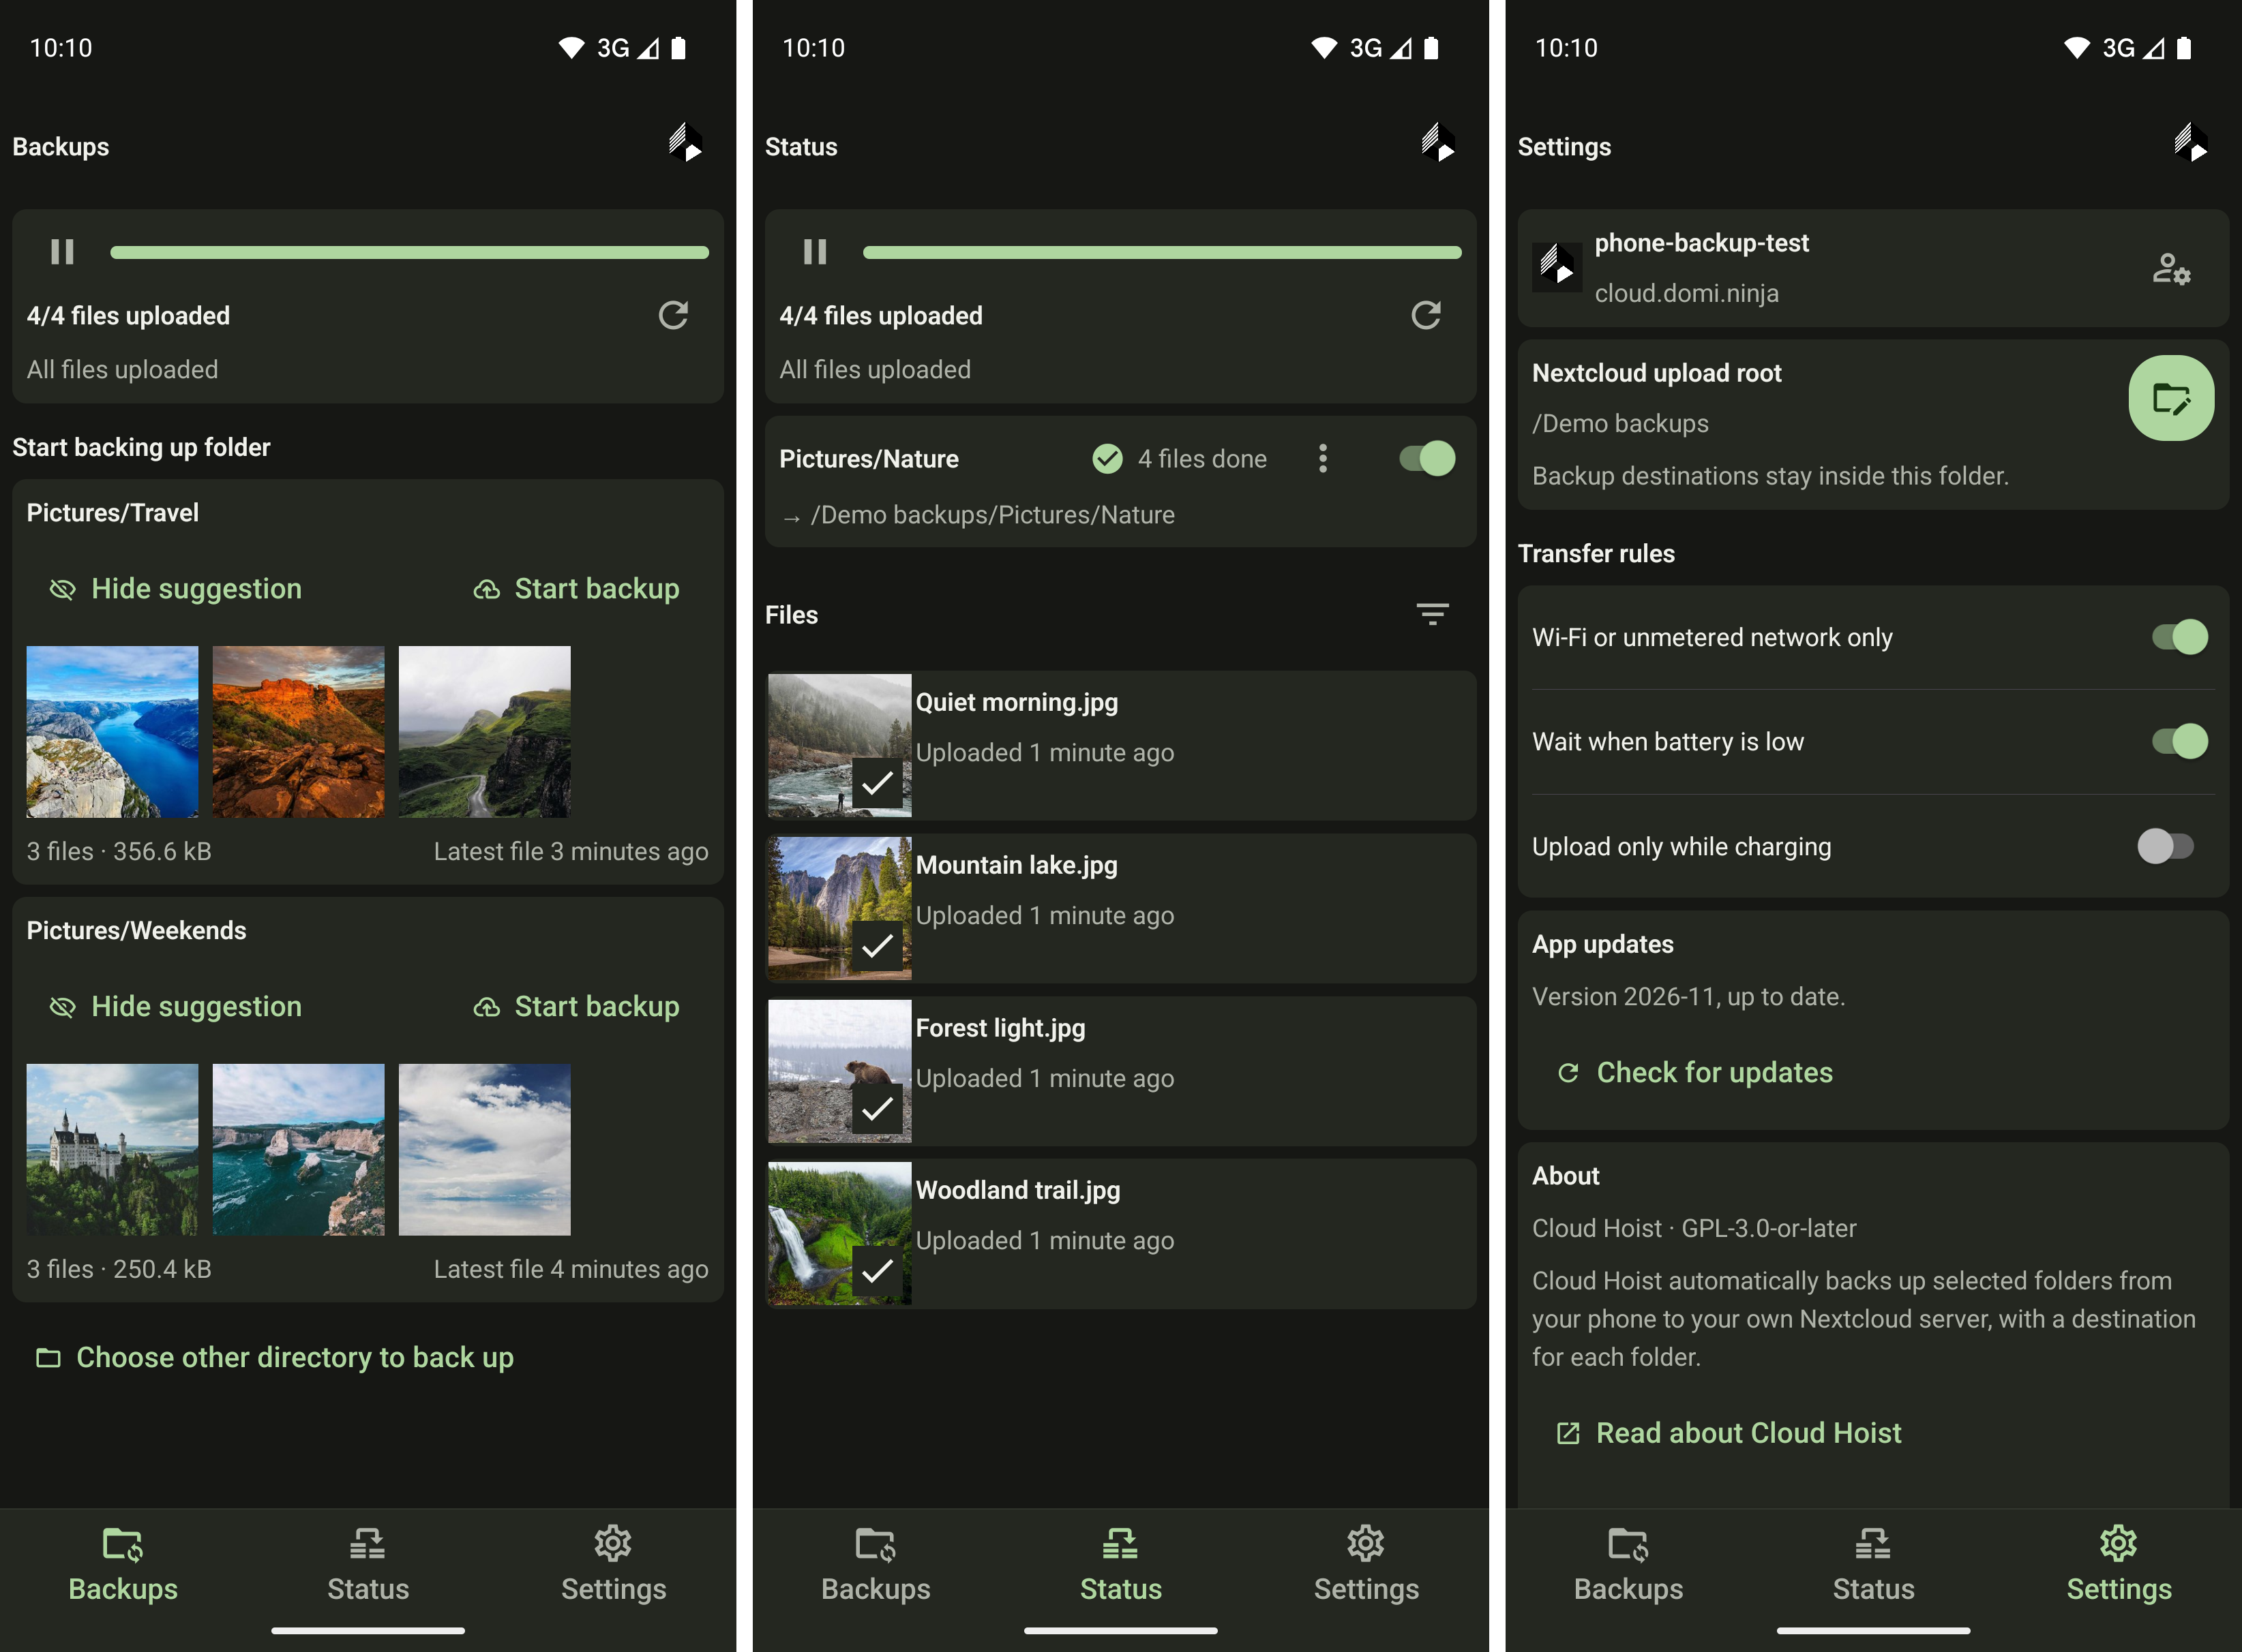Hide suggestion for Pictures/Weekends

coord(176,1007)
